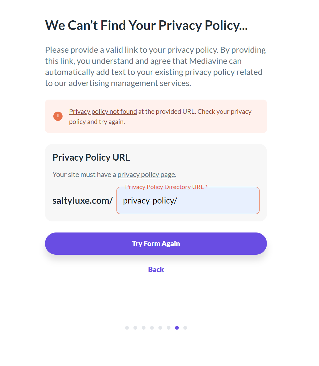Click the Mediavine description paragraph text
Viewport: 319px width, 366px height.
click(155, 67)
